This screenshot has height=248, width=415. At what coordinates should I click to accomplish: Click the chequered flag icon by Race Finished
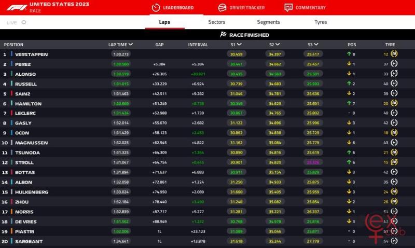tap(224, 35)
